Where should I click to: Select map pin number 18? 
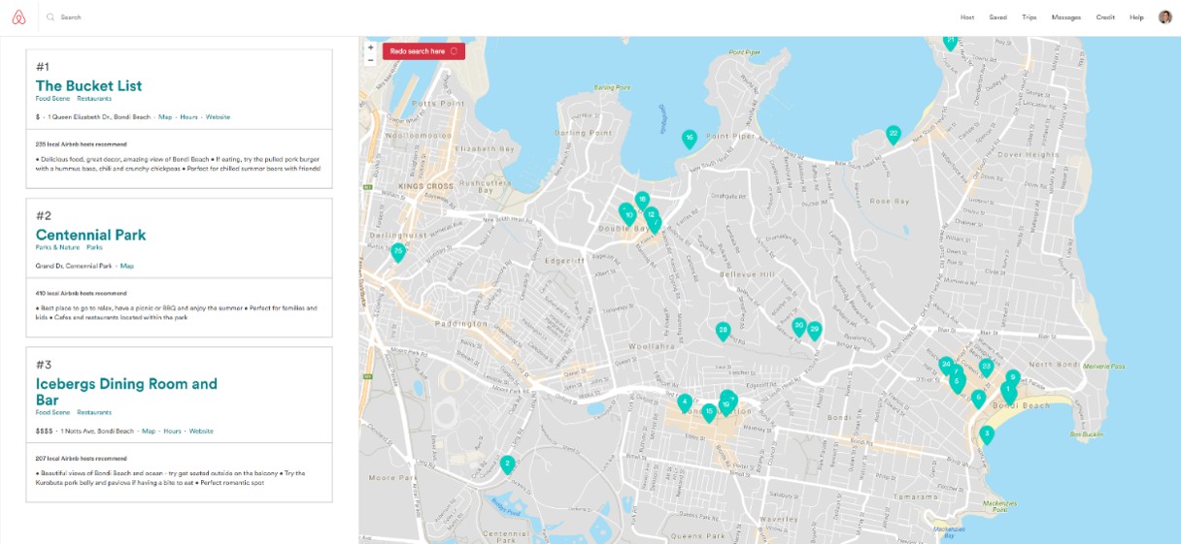point(642,200)
